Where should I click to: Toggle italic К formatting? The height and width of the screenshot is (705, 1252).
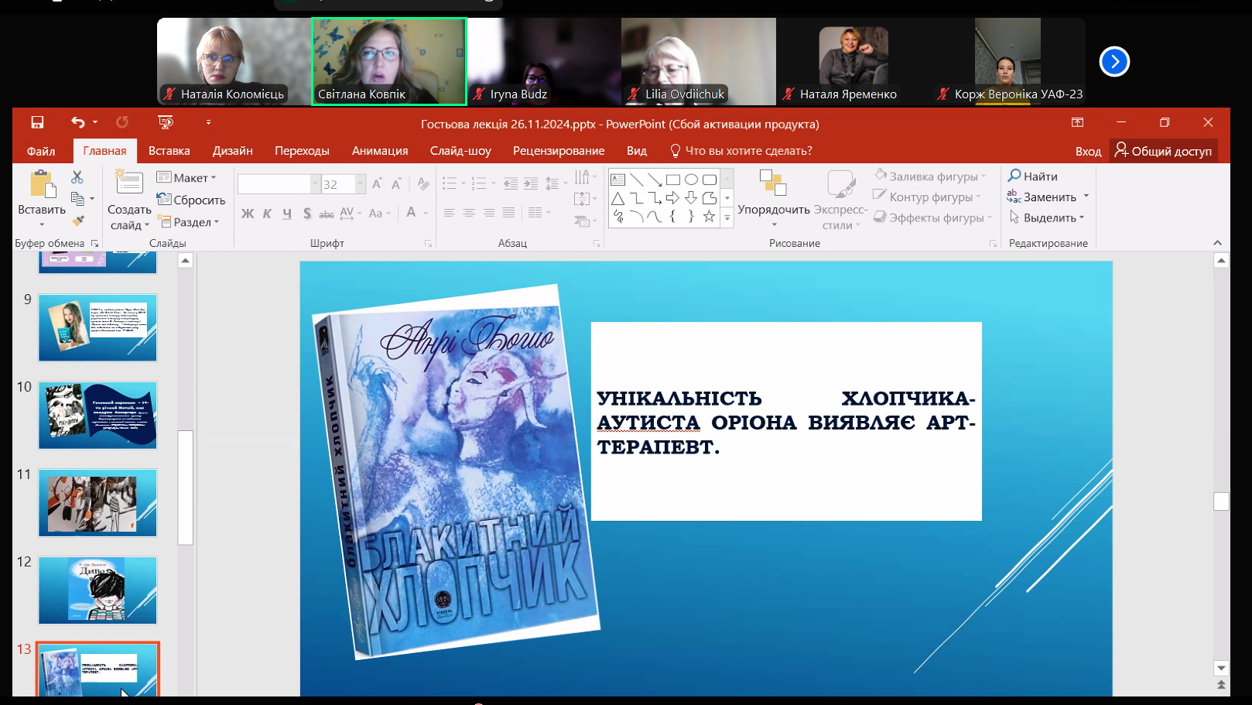tap(267, 214)
